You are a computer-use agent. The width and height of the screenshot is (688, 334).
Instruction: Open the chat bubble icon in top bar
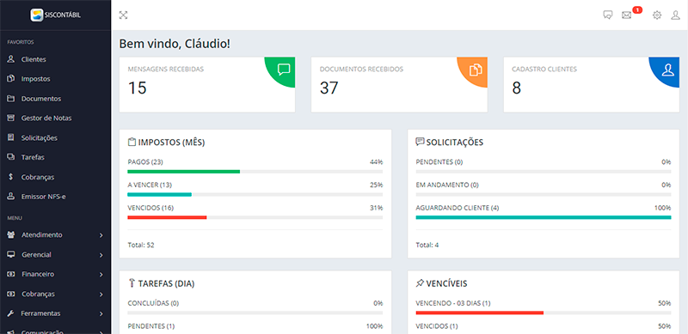[608, 15]
